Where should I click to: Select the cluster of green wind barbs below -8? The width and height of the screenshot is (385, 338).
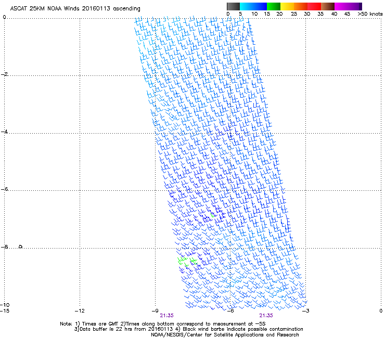187,262
